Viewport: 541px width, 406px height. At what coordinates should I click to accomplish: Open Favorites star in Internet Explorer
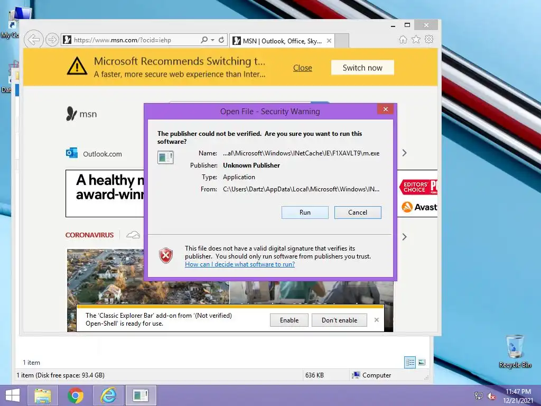click(x=416, y=39)
